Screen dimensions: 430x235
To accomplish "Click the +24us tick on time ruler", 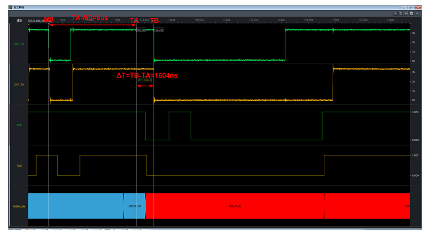I will tap(281, 20).
